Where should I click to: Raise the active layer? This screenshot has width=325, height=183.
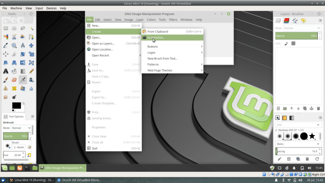click(x=291, y=108)
